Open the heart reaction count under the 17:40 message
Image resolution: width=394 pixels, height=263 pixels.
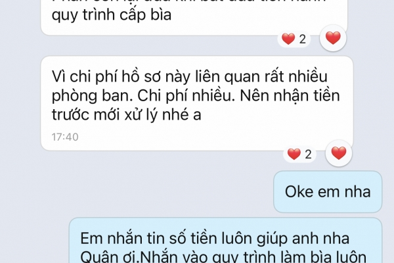[299, 154]
